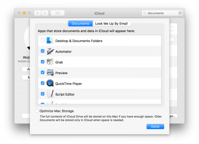Show all preferences grid button

pyautogui.click(x=58, y=13)
